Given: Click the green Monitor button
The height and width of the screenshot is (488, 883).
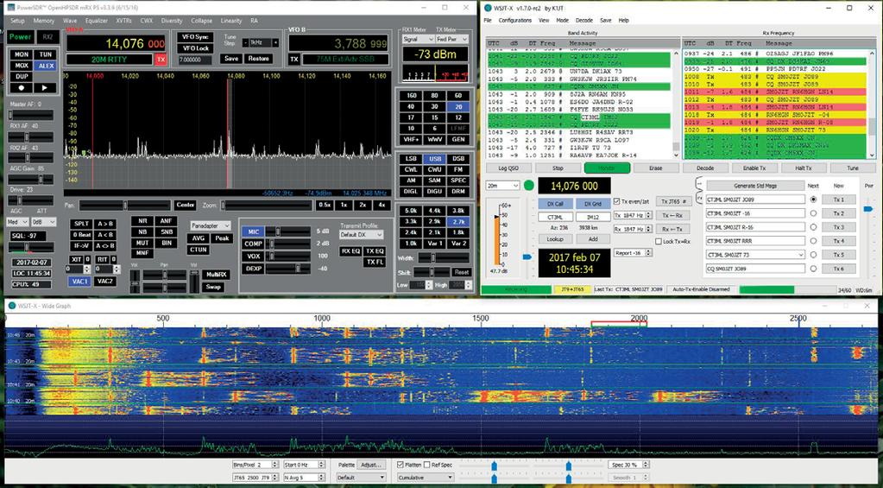Looking at the screenshot, I should pyautogui.click(x=607, y=168).
